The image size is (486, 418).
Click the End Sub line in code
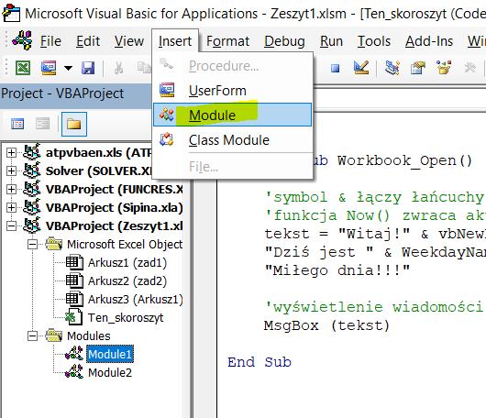pyautogui.click(x=260, y=362)
